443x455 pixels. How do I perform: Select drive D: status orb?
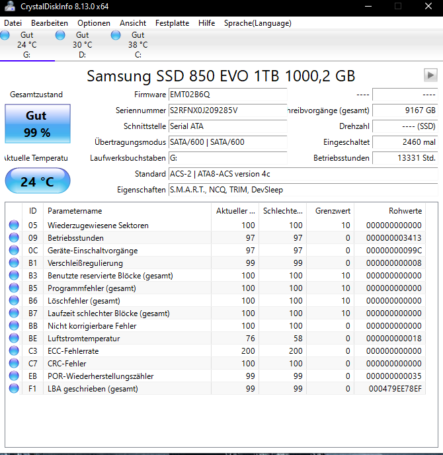pyautogui.click(x=60, y=35)
